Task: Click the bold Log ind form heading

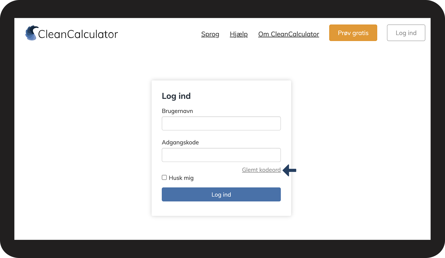Action: tap(176, 96)
